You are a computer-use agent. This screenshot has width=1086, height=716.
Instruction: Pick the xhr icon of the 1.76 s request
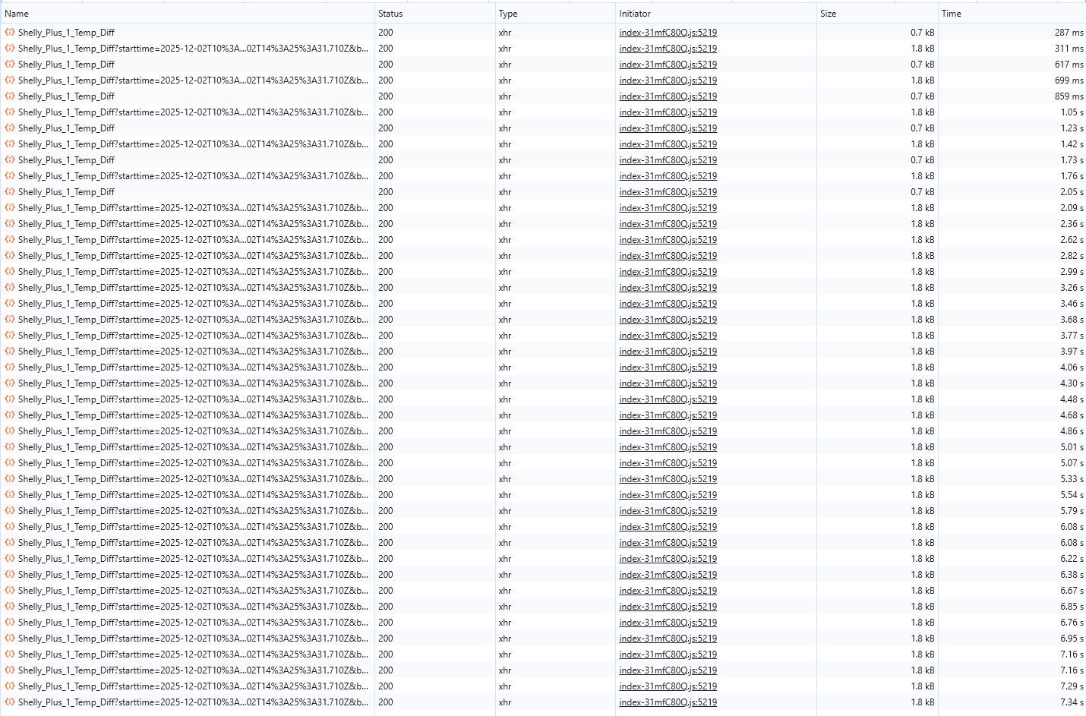10,176
